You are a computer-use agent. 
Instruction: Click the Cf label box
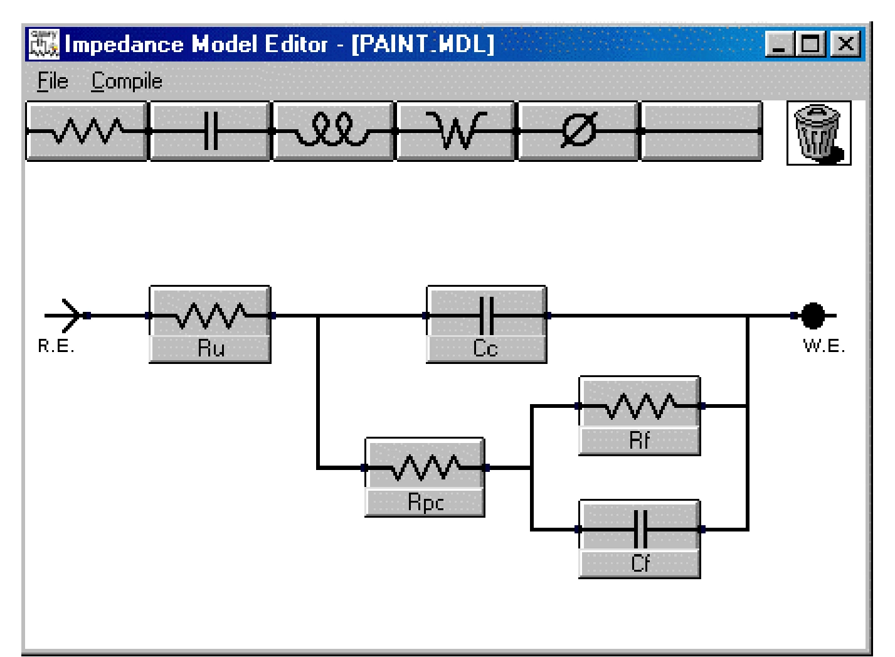639,564
